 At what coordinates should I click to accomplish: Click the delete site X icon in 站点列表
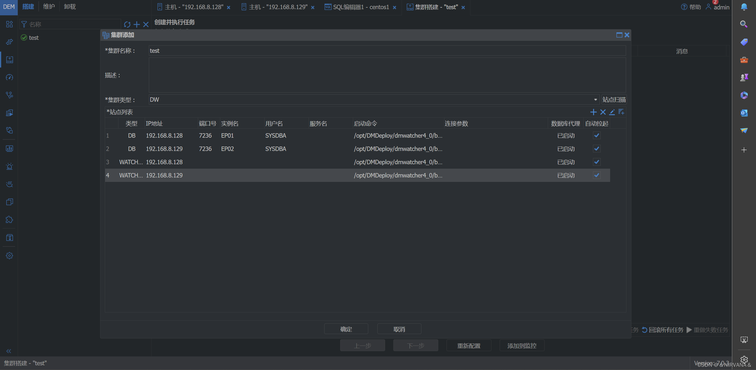point(603,112)
